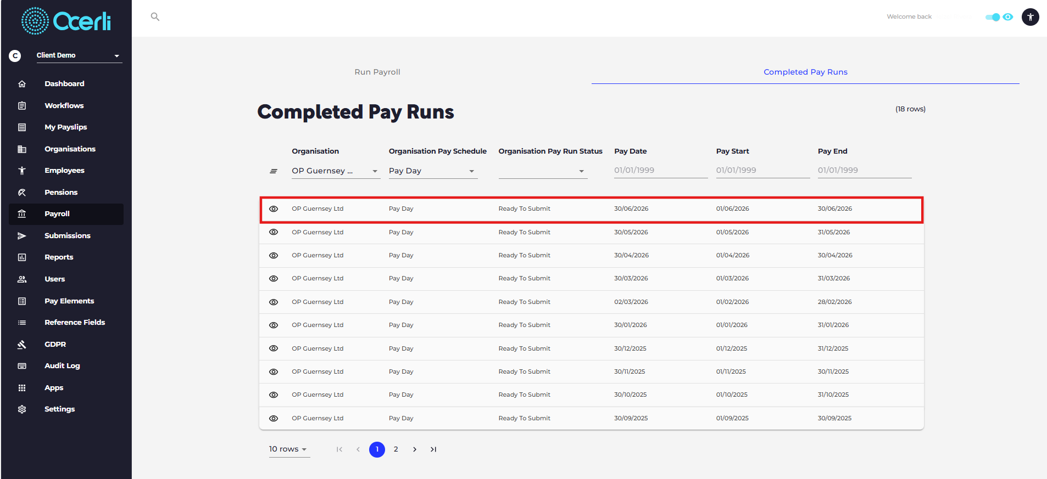The width and height of the screenshot is (1047, 479).
Task: Click the My Payslips icon
Action: [22, 127]
